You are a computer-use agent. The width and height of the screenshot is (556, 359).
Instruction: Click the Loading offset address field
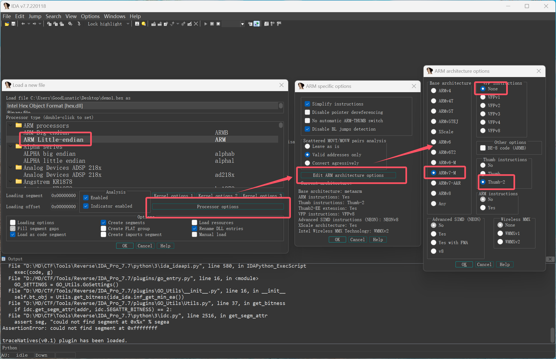tap(64, 207)
